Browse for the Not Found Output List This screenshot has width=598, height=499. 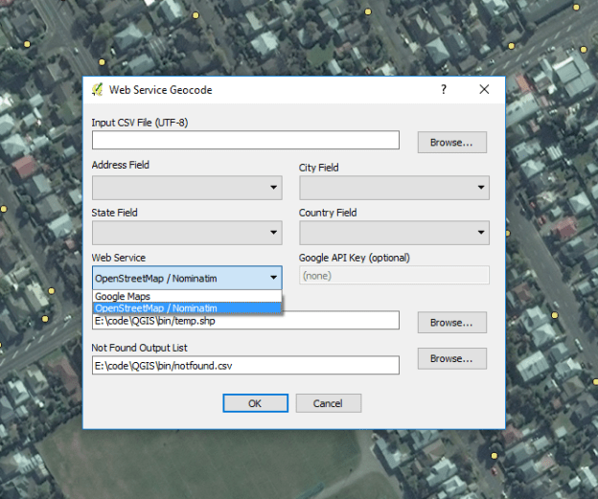(451, 359)
